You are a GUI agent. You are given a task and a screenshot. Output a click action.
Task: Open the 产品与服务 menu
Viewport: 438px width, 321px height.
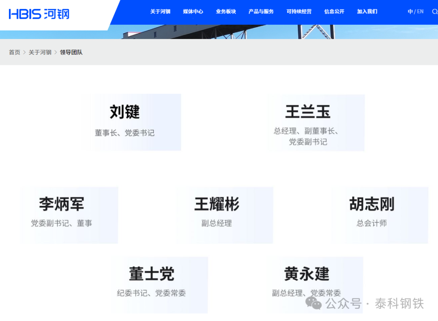pos(261,11)
